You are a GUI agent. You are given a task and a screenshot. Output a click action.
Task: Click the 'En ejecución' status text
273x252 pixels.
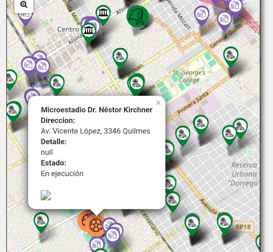[62, 173]
